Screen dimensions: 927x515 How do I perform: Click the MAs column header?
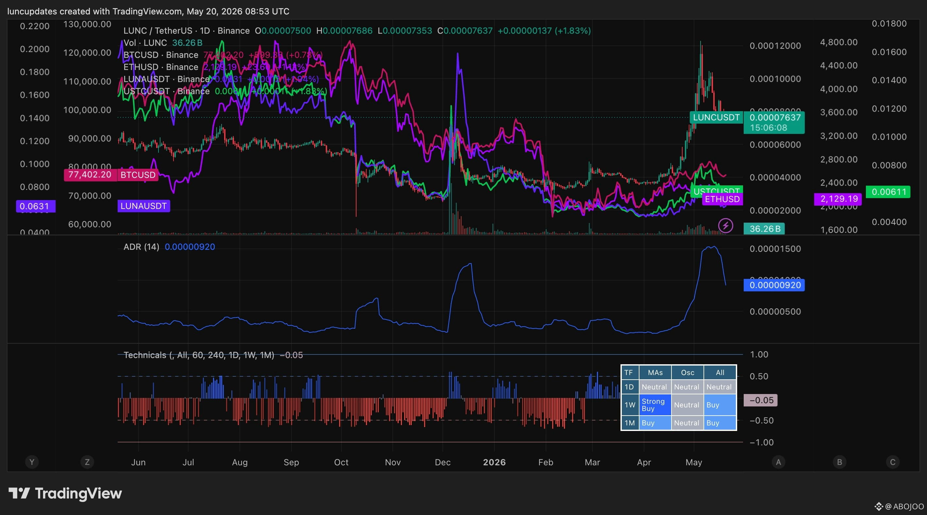point(655,373)
